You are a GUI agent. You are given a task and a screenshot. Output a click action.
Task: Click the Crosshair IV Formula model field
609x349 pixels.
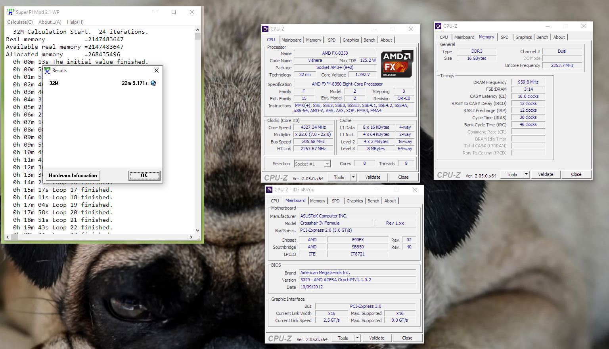[x=336, y=223]
